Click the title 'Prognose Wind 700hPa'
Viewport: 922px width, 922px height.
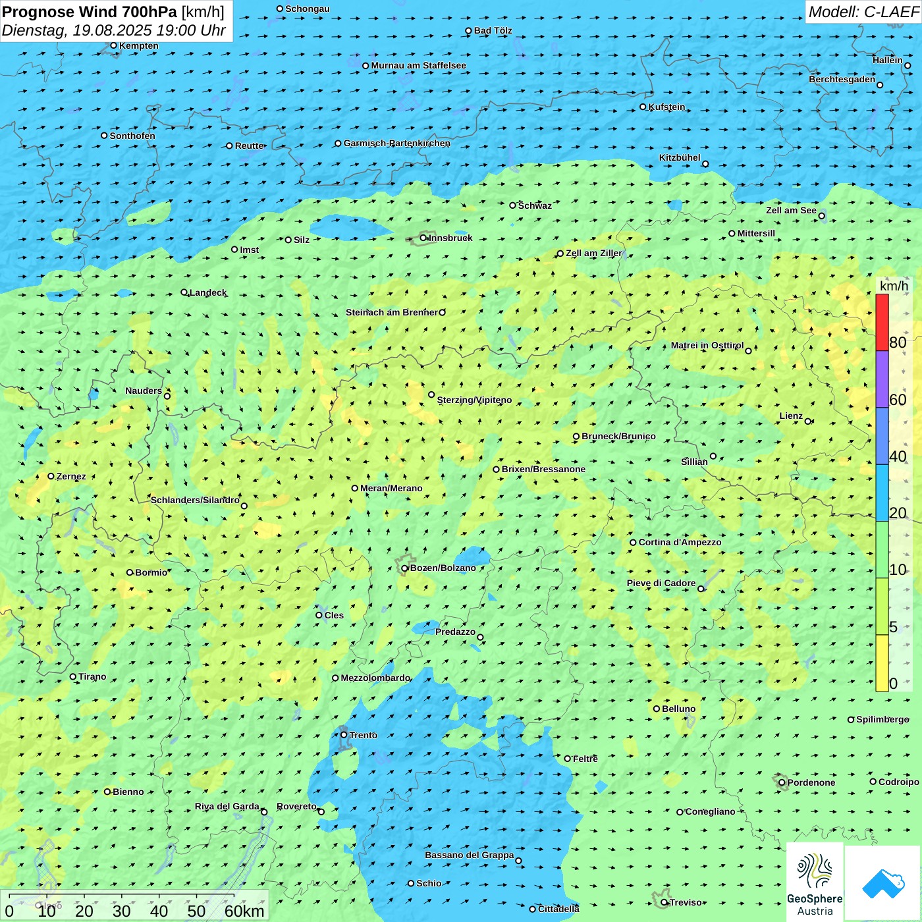coord(90,12)
